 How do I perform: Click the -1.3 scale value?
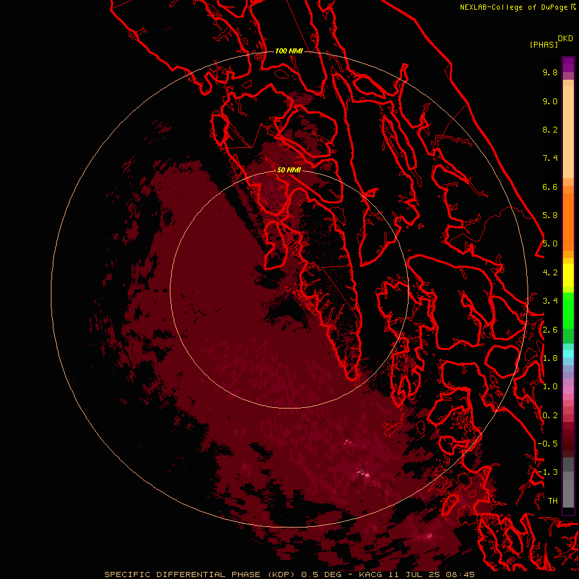(x=547, y=472)
